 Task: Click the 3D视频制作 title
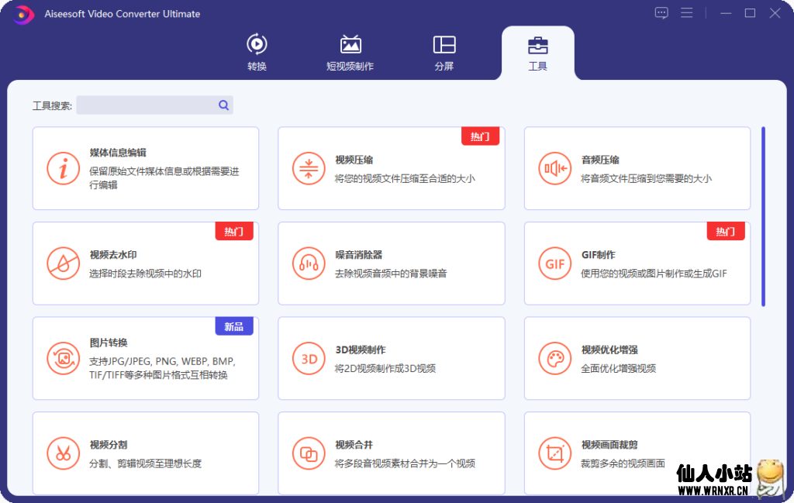(361, 350)
